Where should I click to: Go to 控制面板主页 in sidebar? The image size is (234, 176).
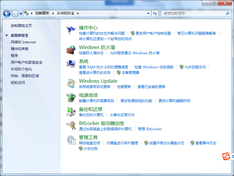tap(21, 26)
